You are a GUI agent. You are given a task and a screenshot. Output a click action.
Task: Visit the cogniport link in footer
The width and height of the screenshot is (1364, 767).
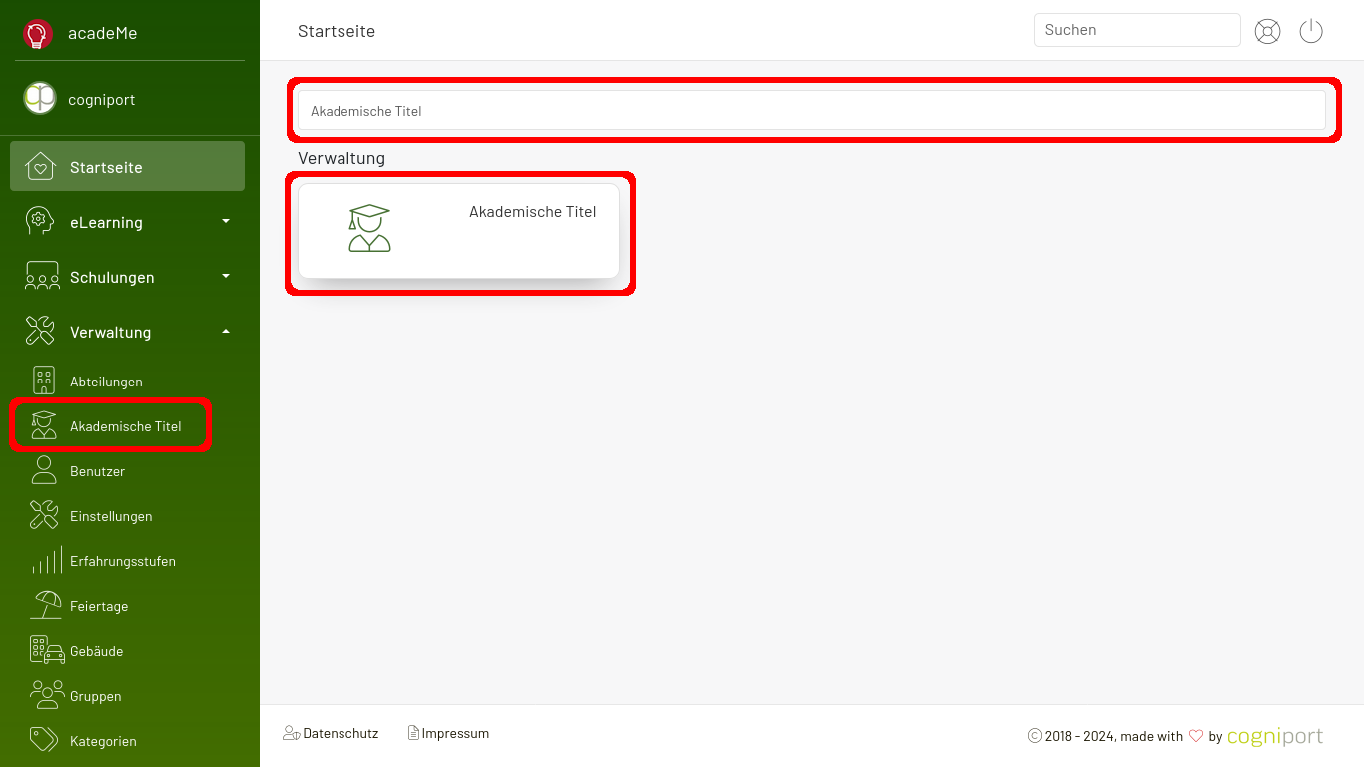(x=1275, y=736)
